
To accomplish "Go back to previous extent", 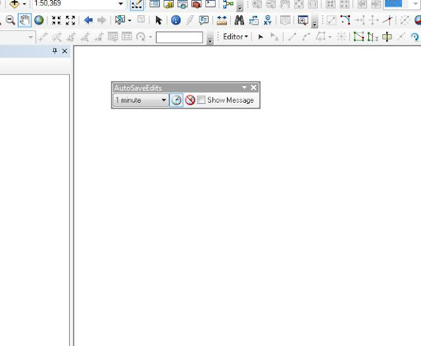I will click(88, 20).
